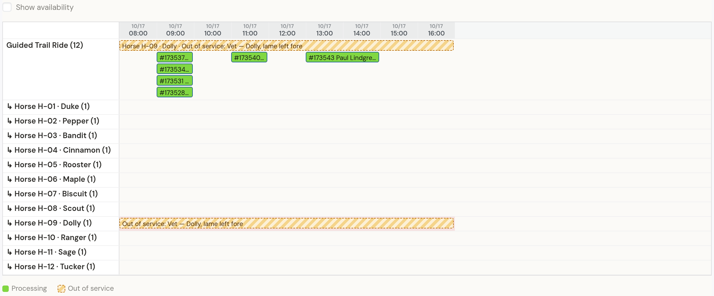Click the green Processing legend swatch

(x=6, y=288)
